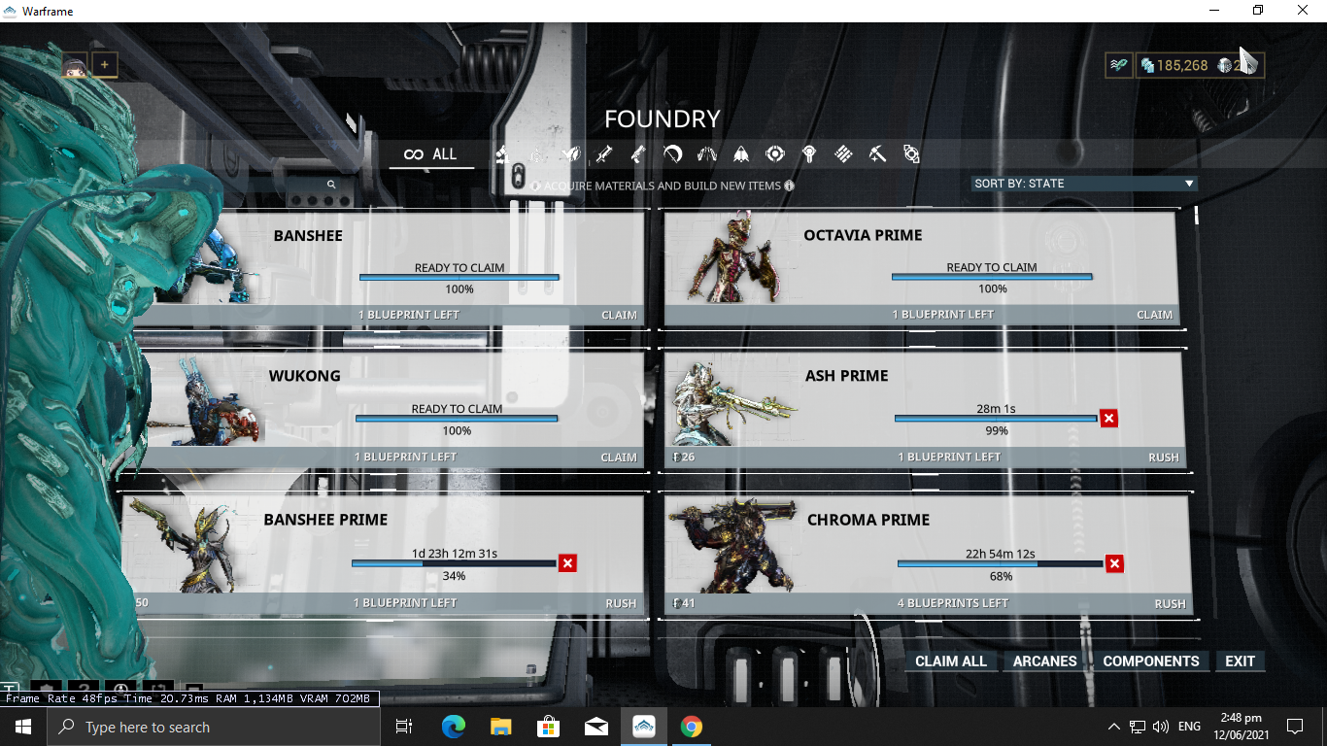Click the 'Chroma Prime' item title
The height and width of the screenshot is (746, 1327).
(x=868, y=520)
